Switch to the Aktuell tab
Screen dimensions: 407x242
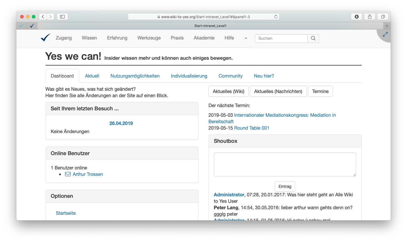pos(92,76)
